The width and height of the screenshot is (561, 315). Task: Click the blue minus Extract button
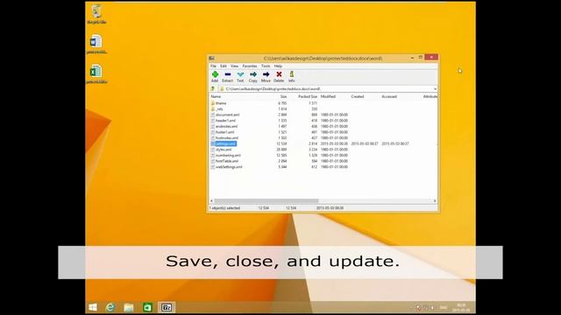(228, 76)
